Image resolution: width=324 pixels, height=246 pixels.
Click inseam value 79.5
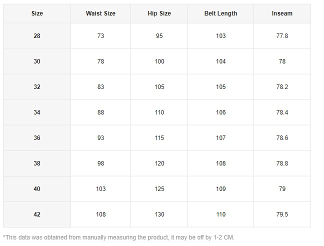tap(282, 214)
